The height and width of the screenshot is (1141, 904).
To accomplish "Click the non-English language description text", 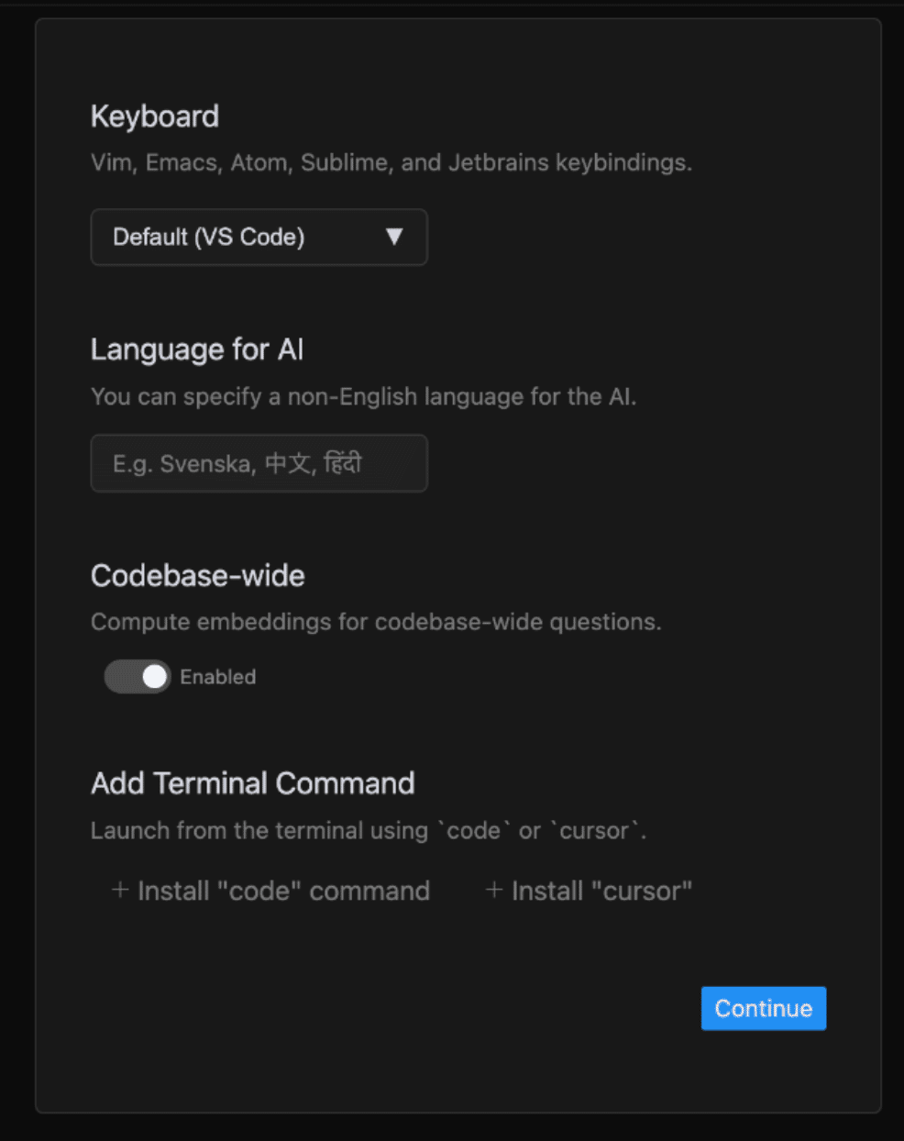I will point(363,396).
